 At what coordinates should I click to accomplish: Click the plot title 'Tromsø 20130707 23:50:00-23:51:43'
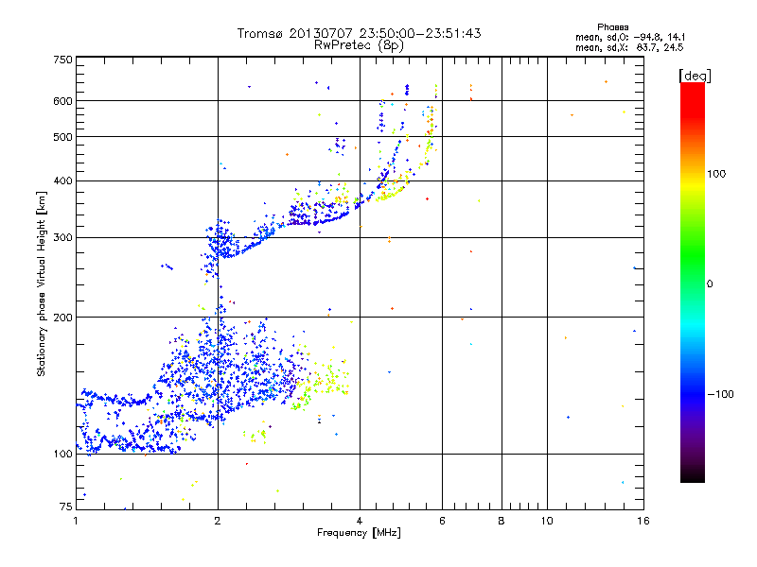point(359,33)
